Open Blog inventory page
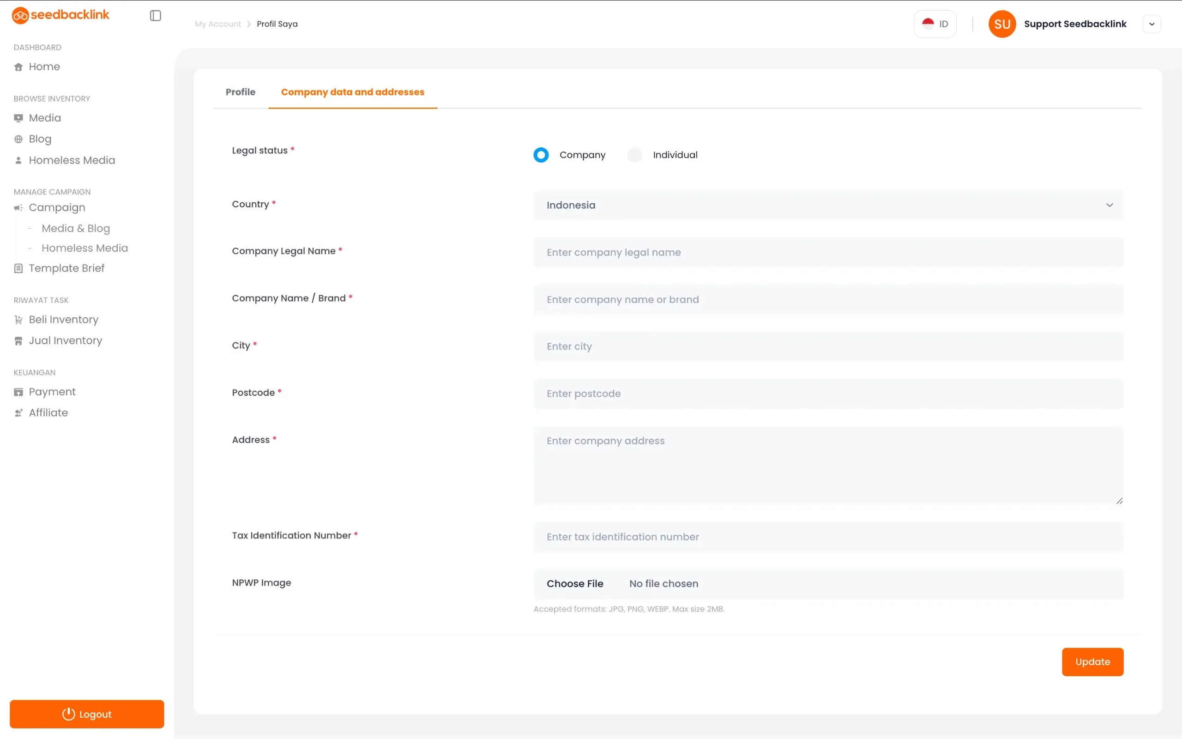This screenshot has width=1182, height=739. tap(40, 139)
